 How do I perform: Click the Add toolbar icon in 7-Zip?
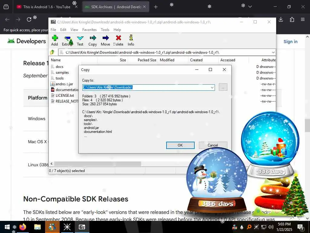pyautogui.click(x=55, y=38)
